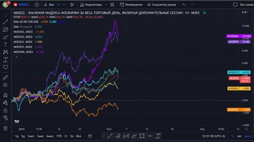Toggle лог logarithmic scale
Viewport: 254px width, 142px height.
(x=239, y=136)
